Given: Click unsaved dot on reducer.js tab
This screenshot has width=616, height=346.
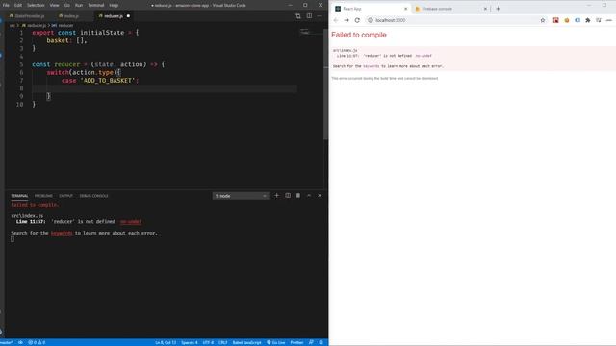Looking at the screenshot, I should pyautogui.click(x=128, y=16).
